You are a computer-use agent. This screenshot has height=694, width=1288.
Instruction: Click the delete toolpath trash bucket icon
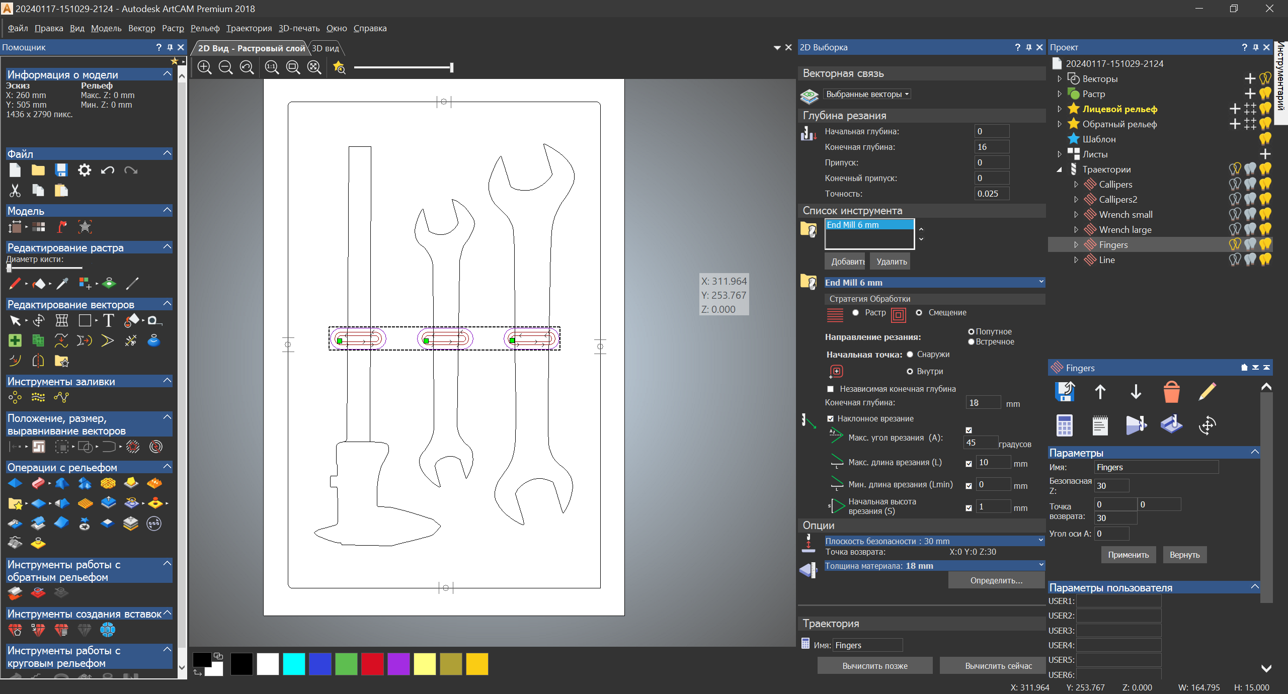coord(1171,392)
